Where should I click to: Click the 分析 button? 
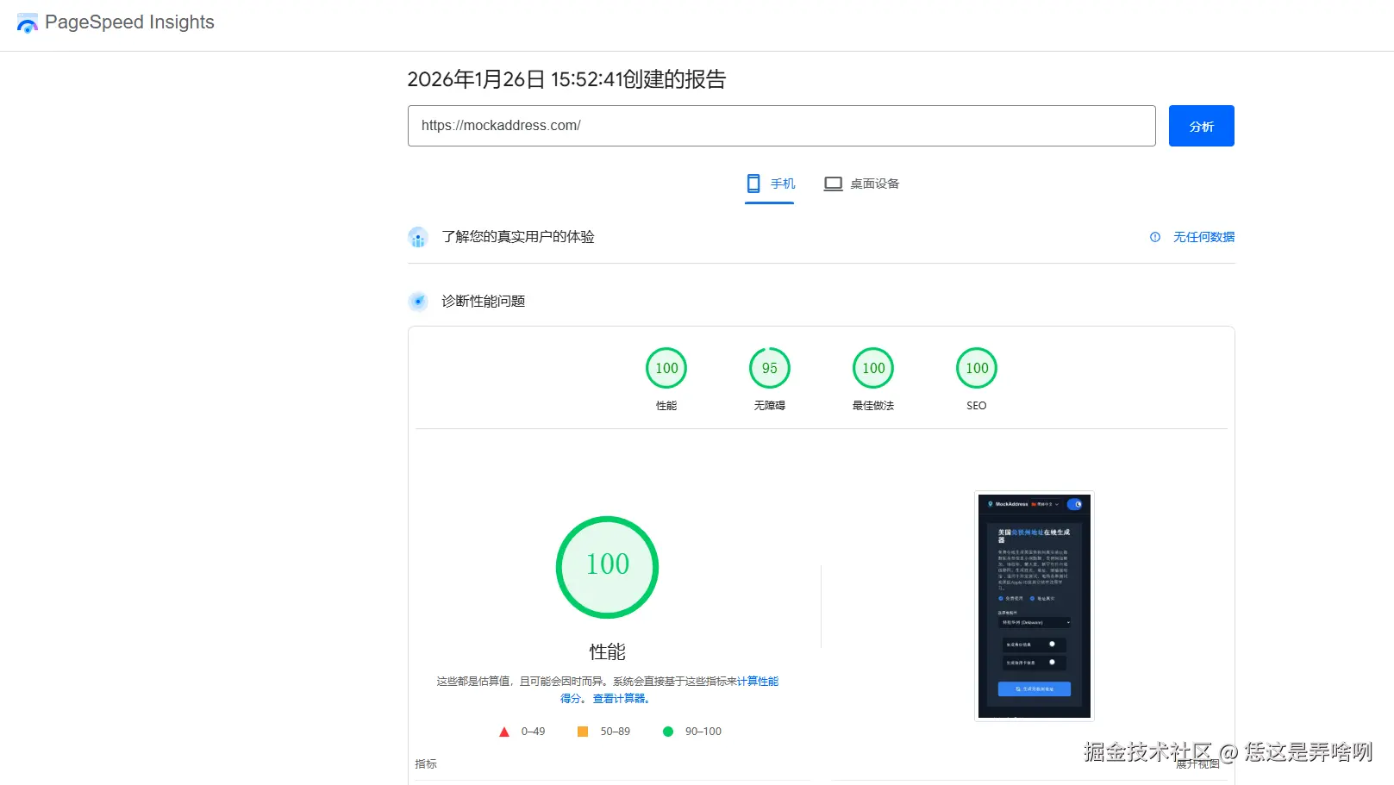[1201, 125]
